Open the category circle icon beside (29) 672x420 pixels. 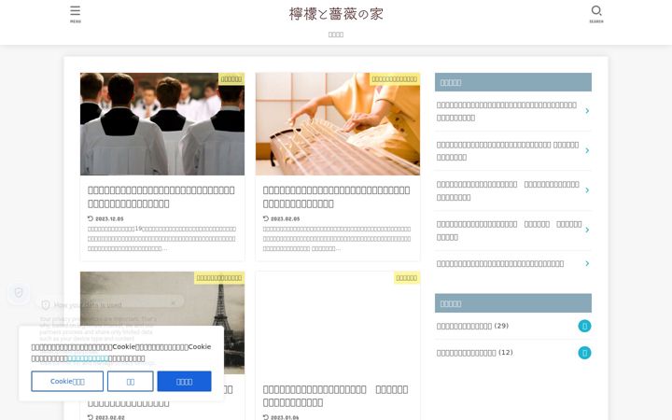(584, 326)
